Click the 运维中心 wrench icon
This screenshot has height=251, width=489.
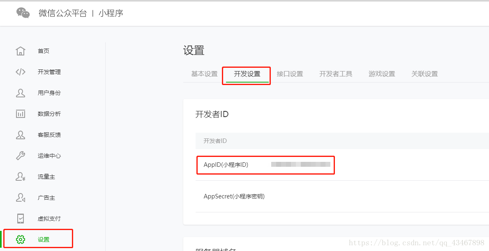[21, 155]
